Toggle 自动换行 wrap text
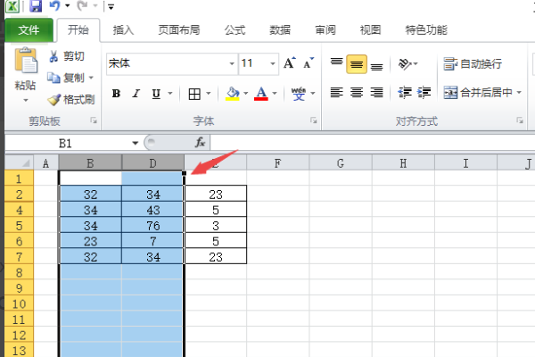The width and height of the screenshot is (535, 357). pyautogui.click(x=473, y=64)
